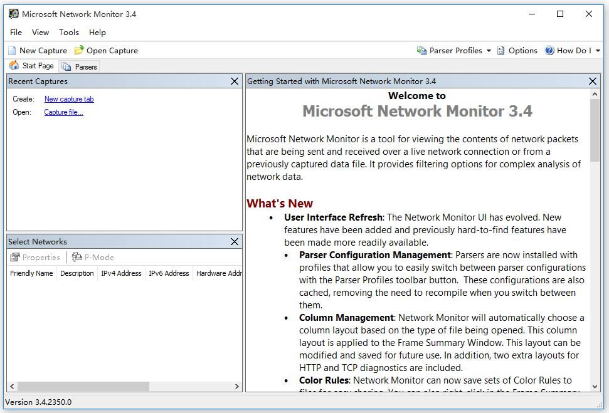Screen dimensions: 609x413
Task: Click the Microsoft Network Monitor 3.4 welcome heading
Action: pos(417,112)
